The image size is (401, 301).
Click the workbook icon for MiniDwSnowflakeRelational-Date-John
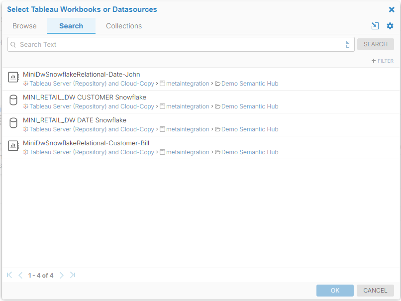click(x=13, y=78)
